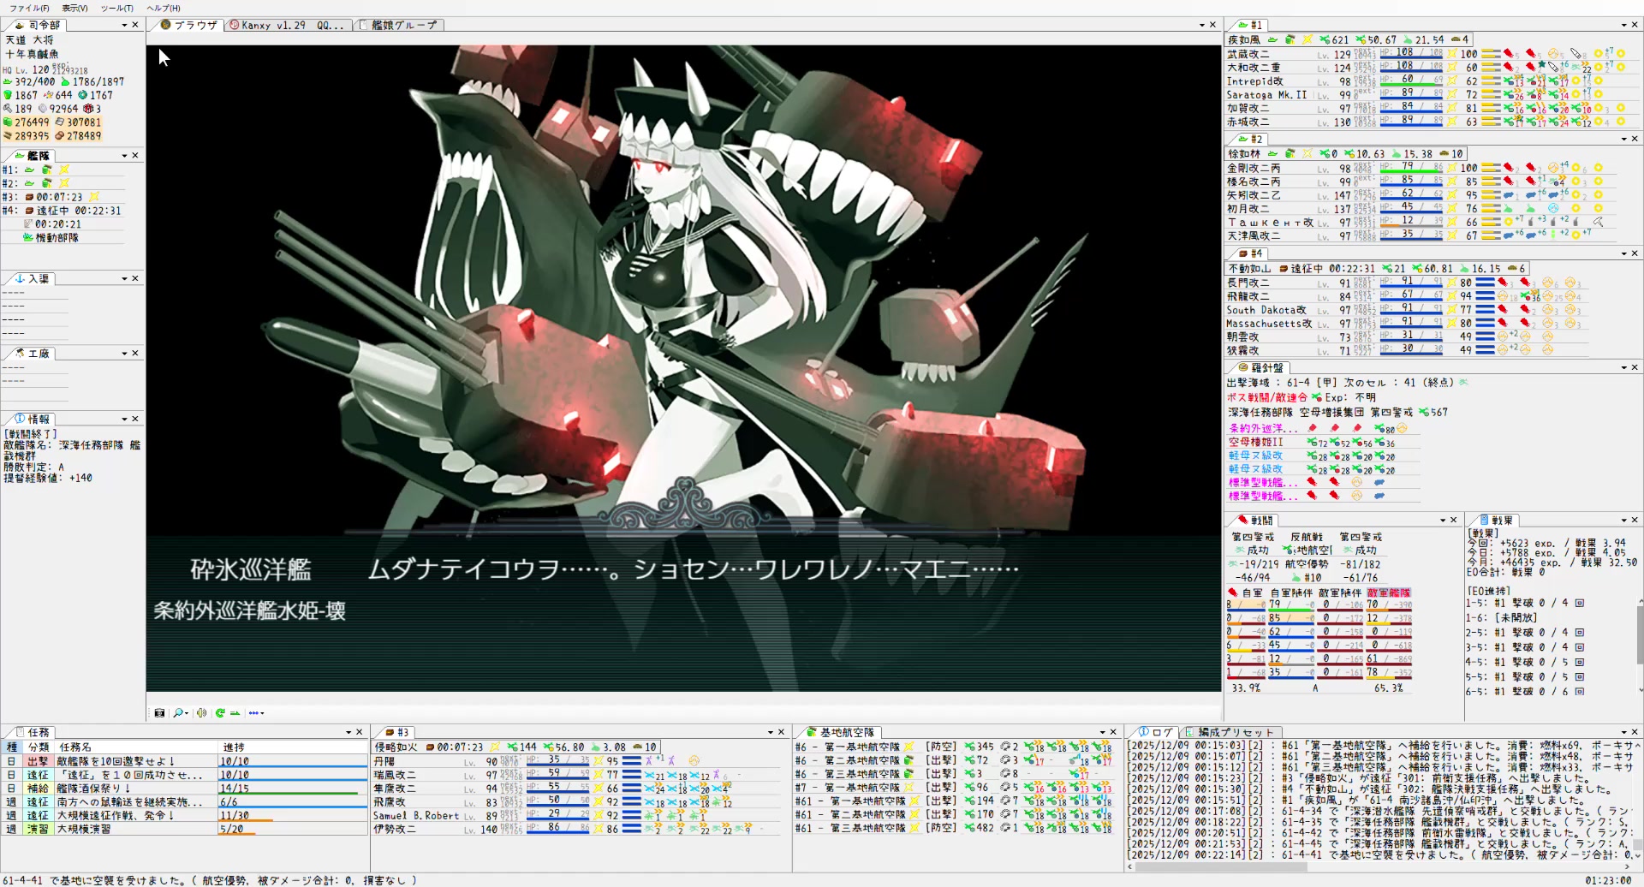Select the 艦隊酒保祭り！ quest row
The height and width of the screenshot is (887, 1644).
point(93,788)
